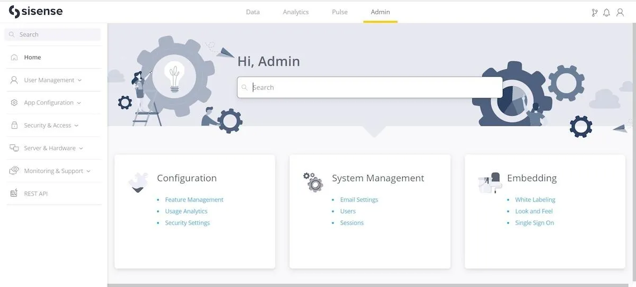Viewport: 636px width, 287px height.
Task: Open the Email Settings link
Action: click(359, 200)
